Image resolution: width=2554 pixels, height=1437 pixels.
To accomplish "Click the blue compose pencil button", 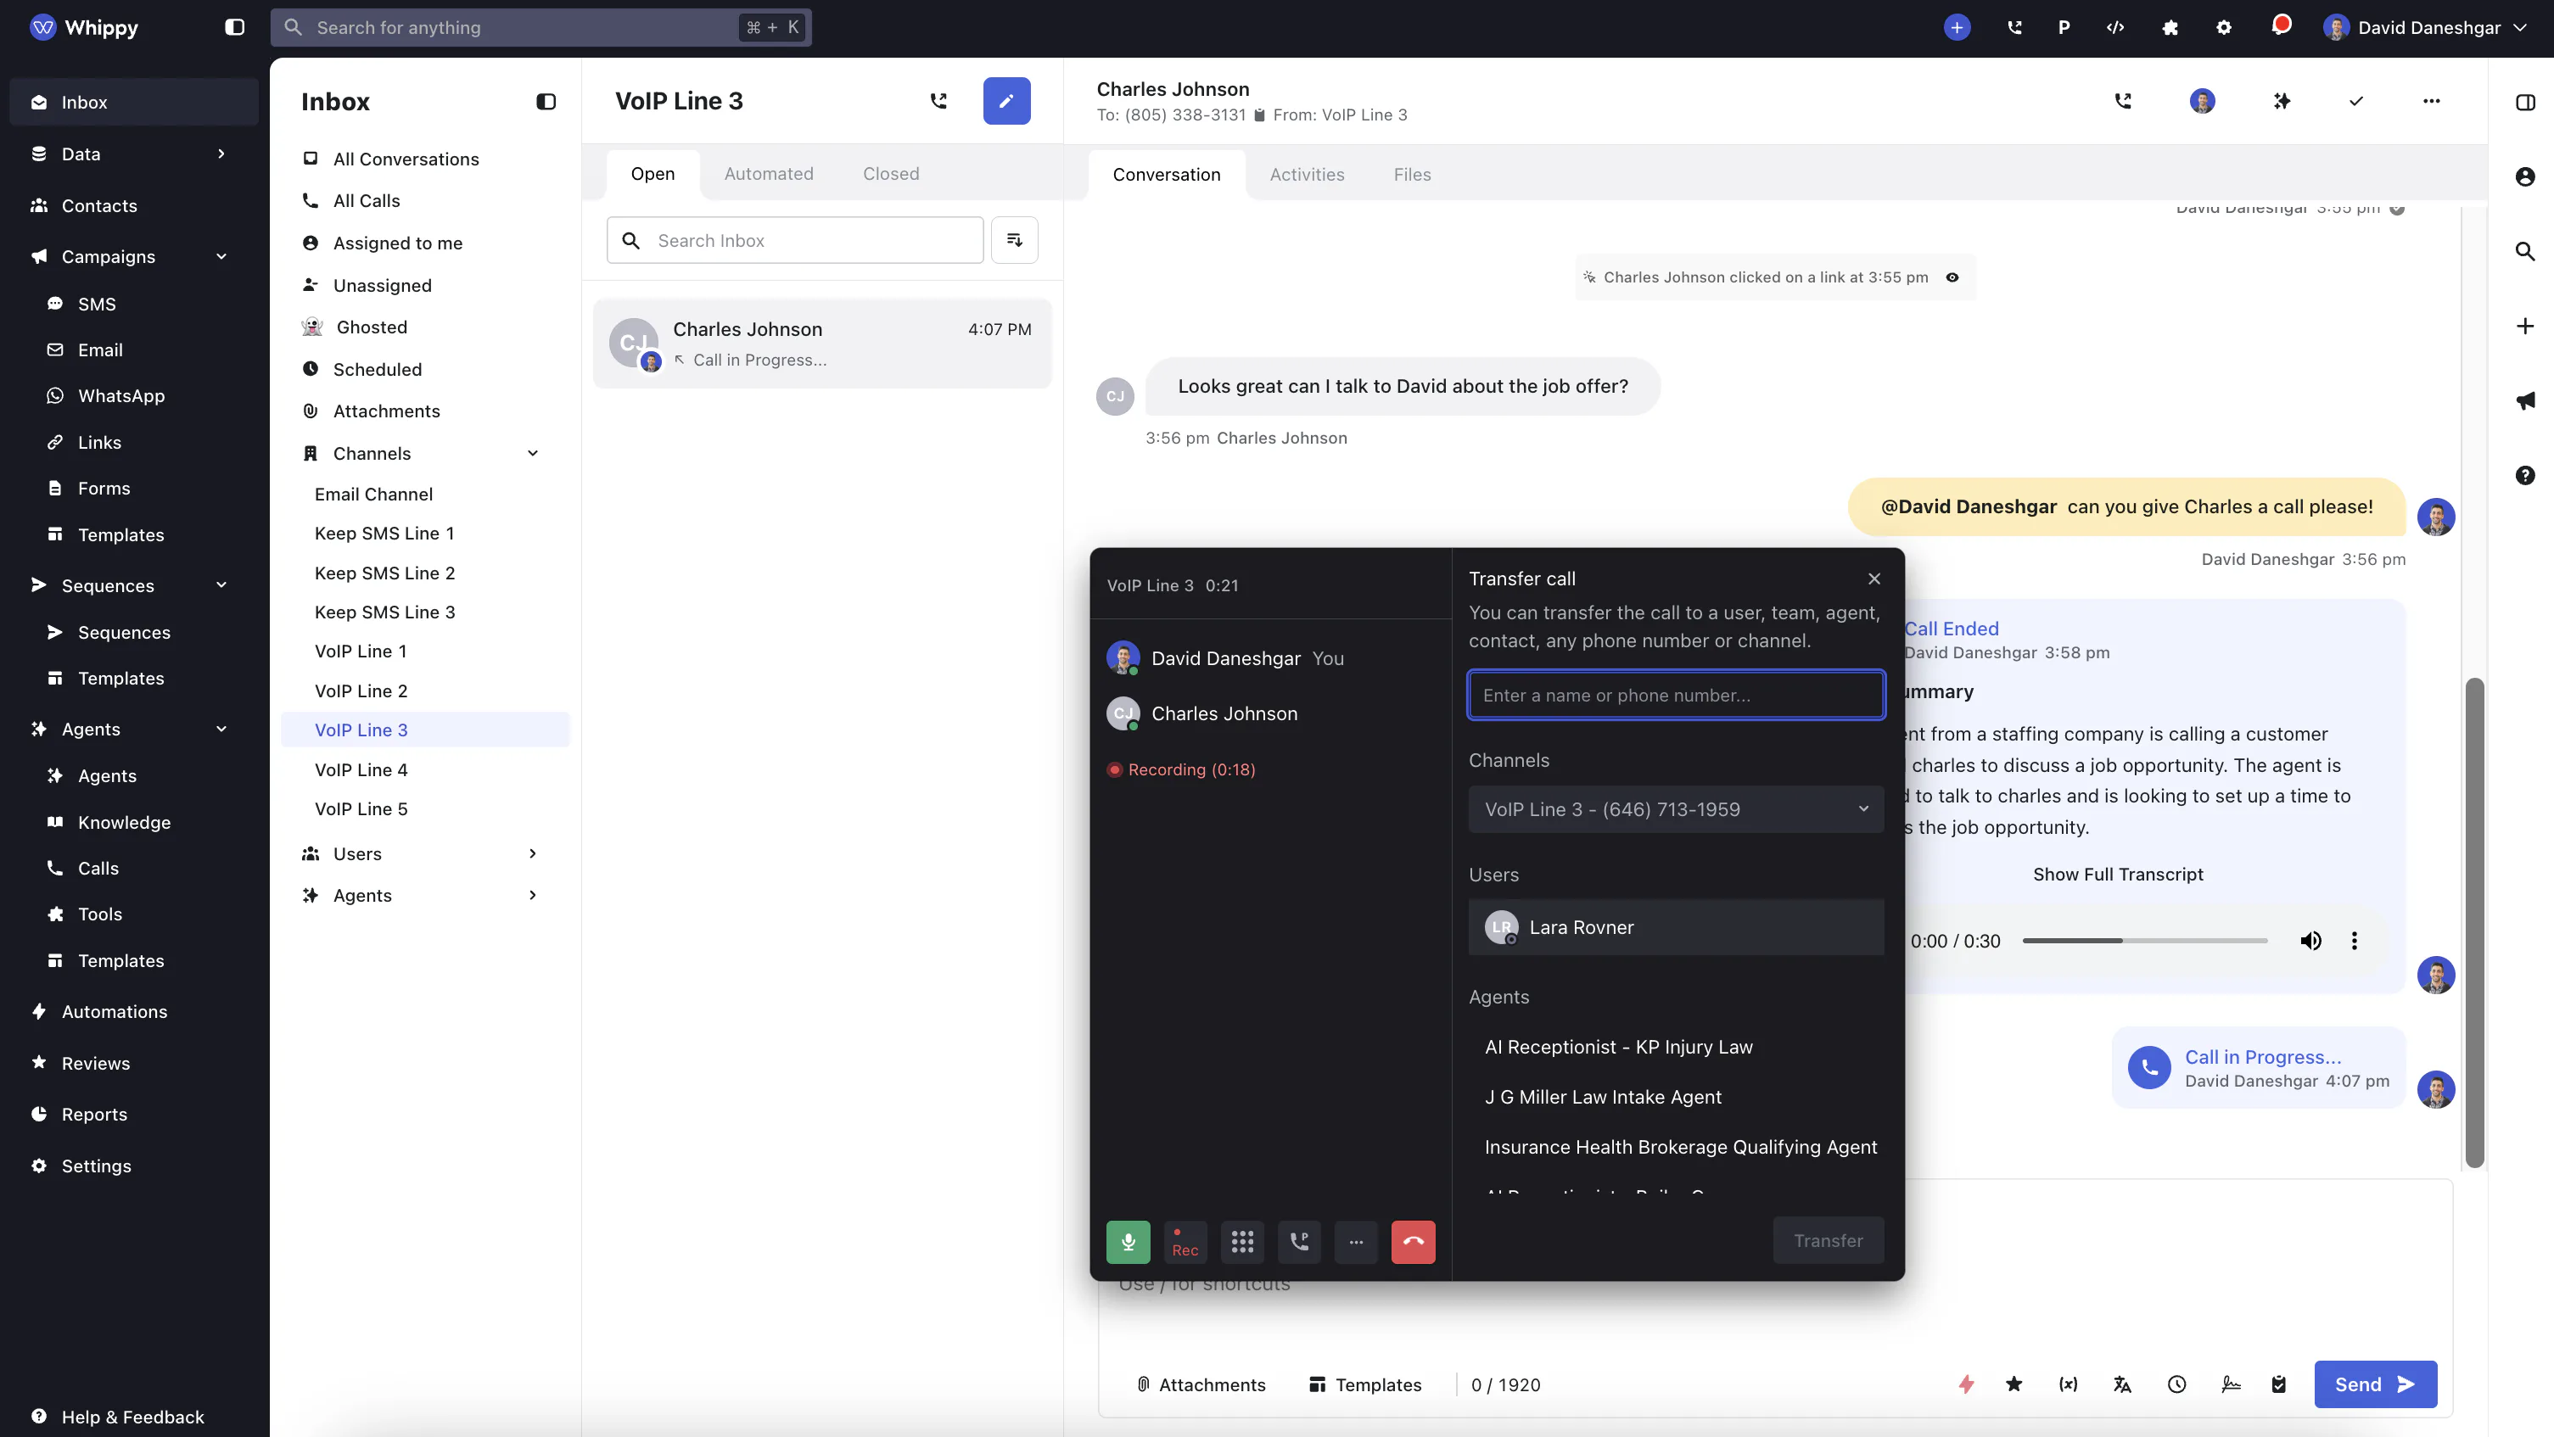I will [x=1006, y=100].
